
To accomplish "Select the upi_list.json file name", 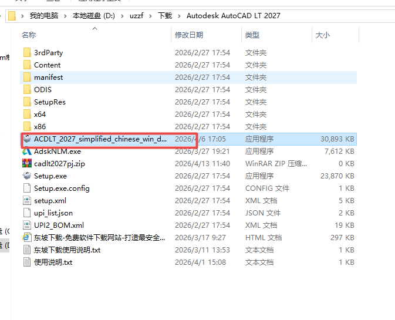I will tap(53, 213).
